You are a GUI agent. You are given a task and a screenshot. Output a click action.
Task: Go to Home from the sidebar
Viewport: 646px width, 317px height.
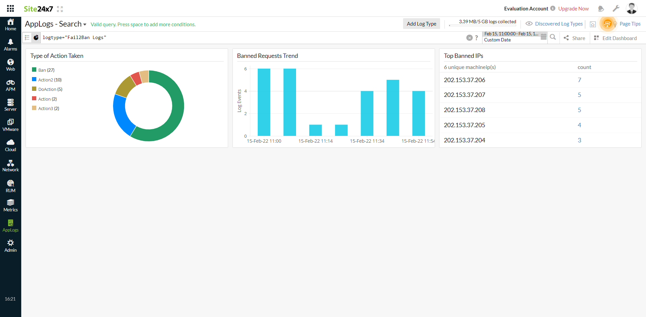[10, 24]
